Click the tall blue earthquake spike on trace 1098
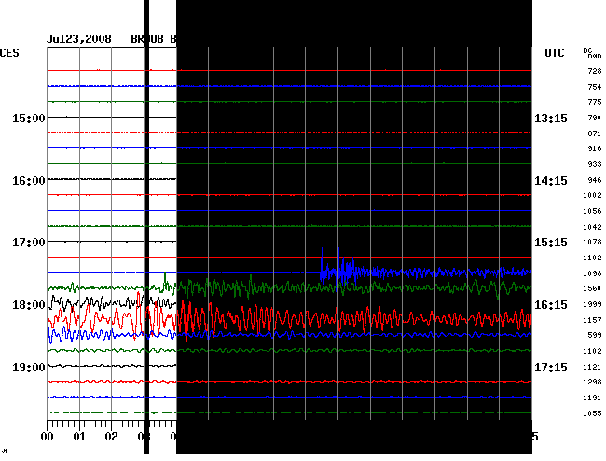Image resolution: width=606 pixels, height=461 pixels. 337,272
